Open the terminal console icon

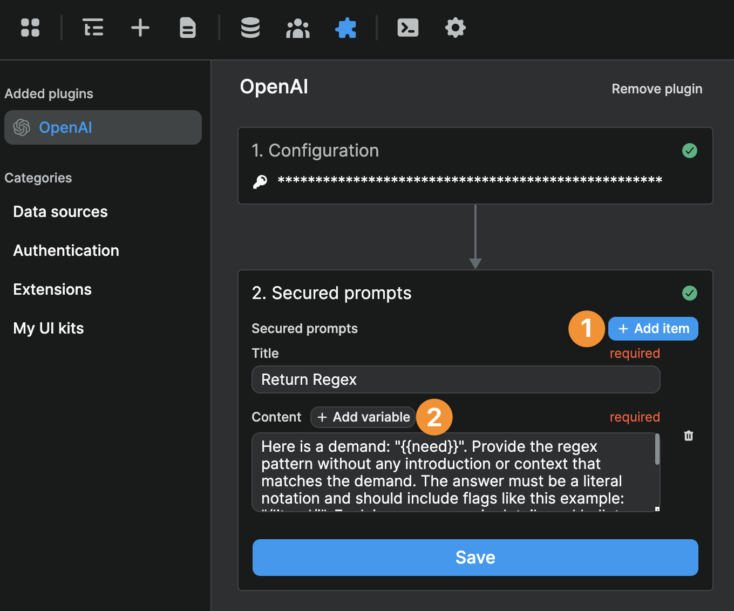pyautogui.click(x=407, y=28)
